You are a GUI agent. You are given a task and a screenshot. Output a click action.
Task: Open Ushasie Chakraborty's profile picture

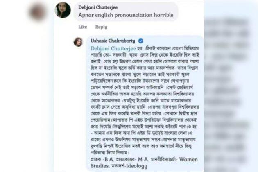point(78,42)
